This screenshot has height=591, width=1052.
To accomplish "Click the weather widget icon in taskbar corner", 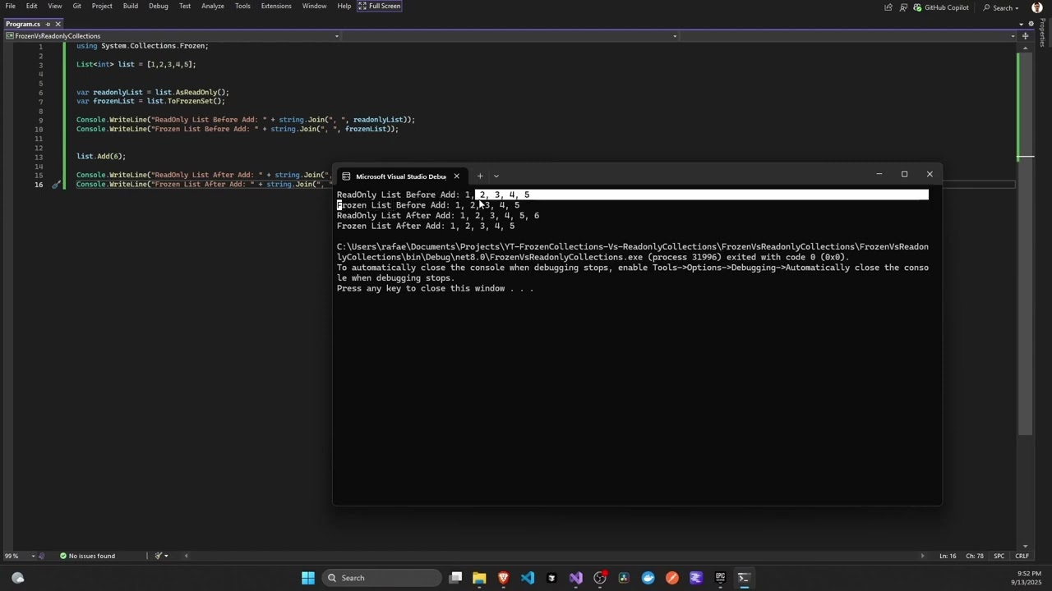I will [18, 578].
